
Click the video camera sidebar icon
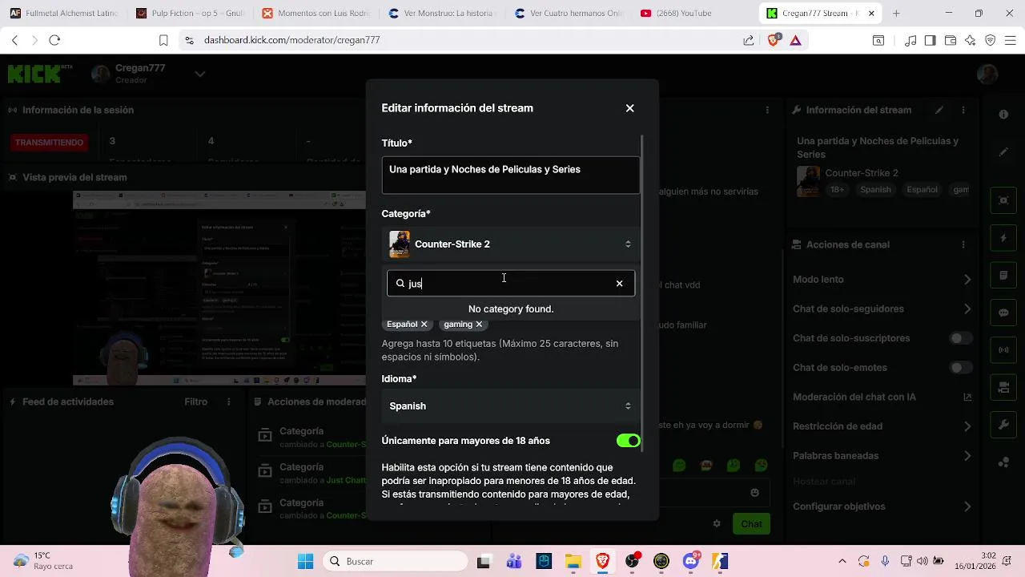point(1003,388)
